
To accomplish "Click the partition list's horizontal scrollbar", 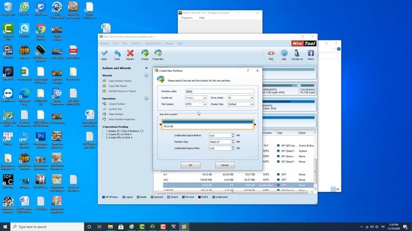I will click(x=232, y=192).
